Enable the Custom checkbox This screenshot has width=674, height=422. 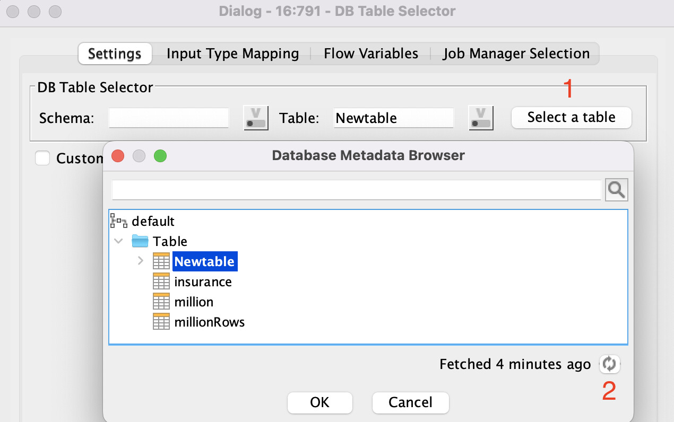pos(42,158)
